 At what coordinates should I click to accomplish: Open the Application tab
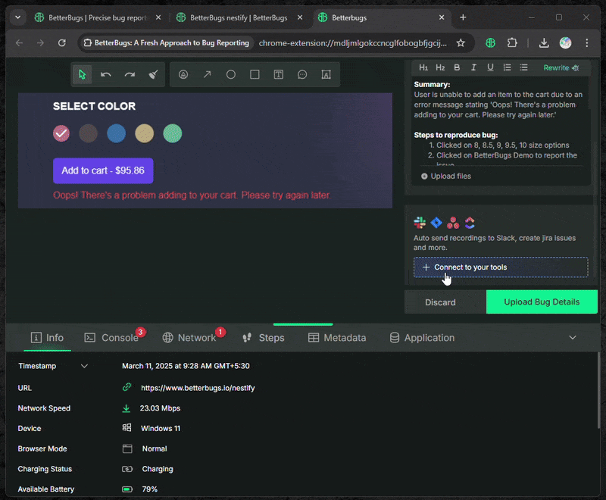[x=422, y=338]
